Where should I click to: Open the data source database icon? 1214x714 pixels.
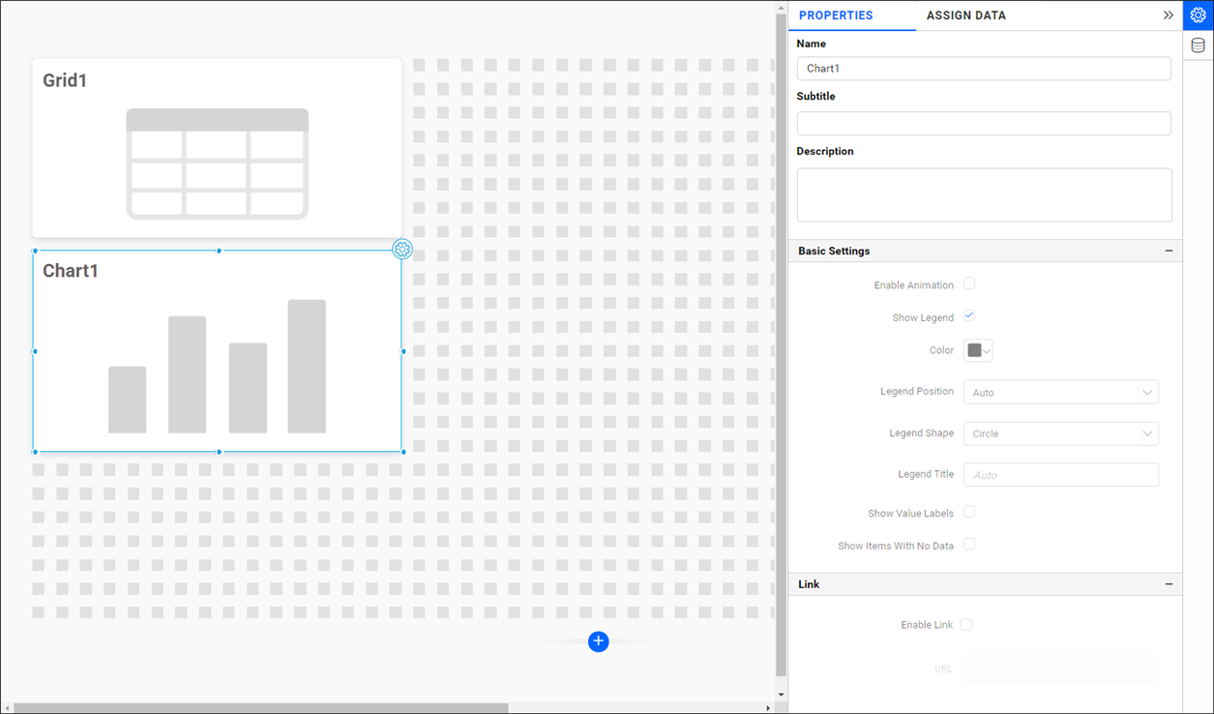pos(1198,45)
